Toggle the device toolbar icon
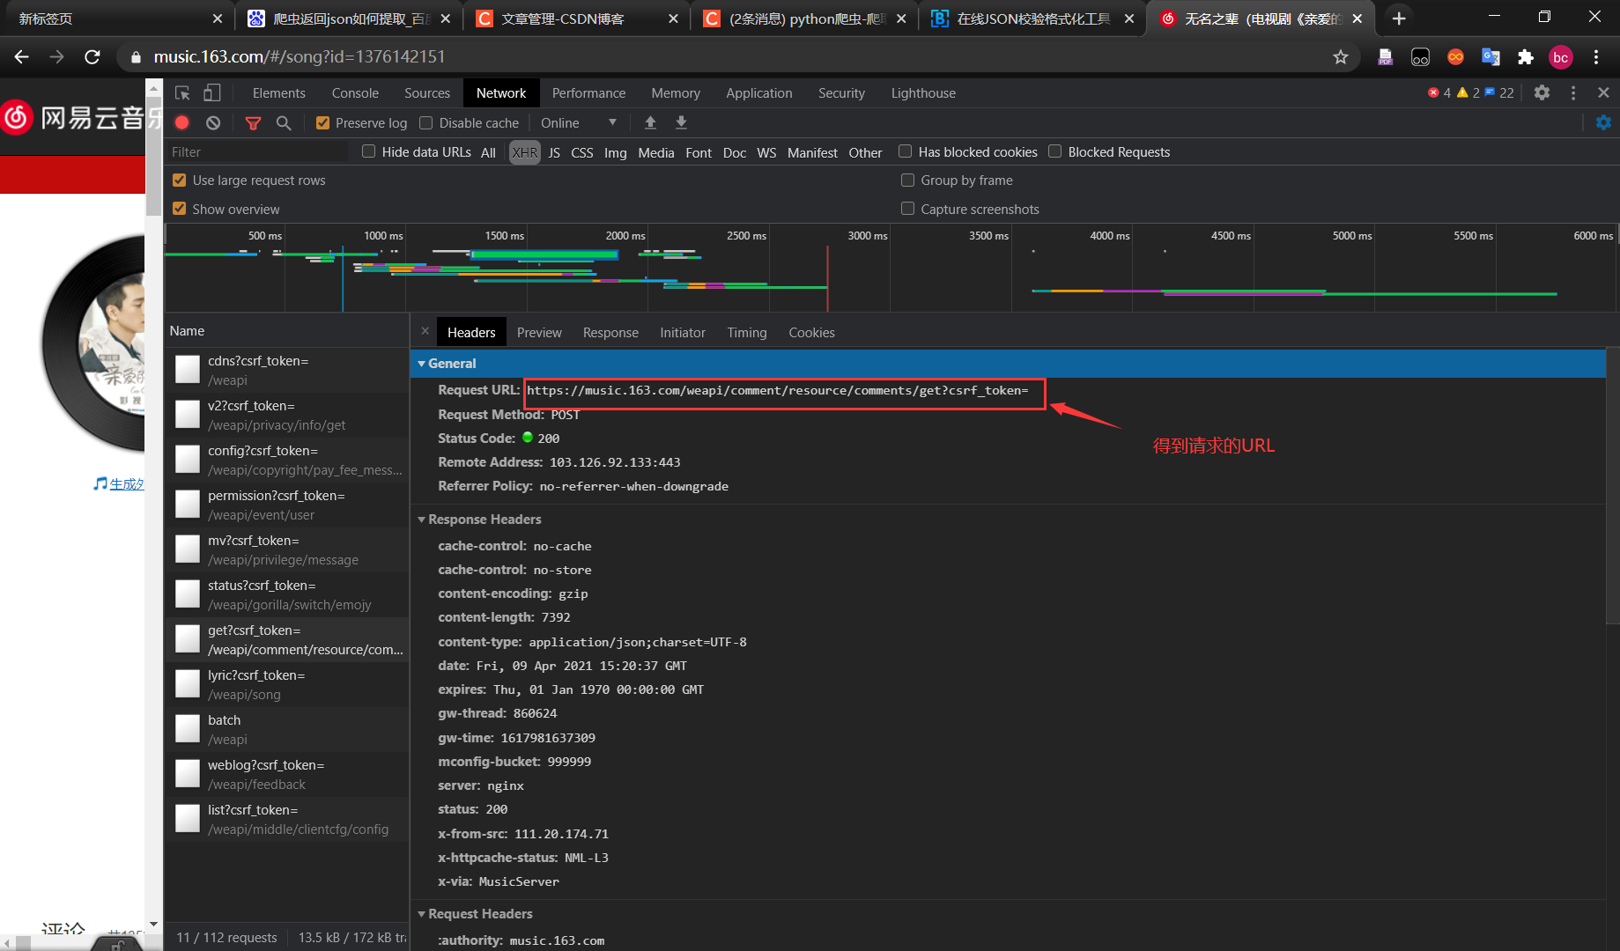 click(x=211, y=92)
